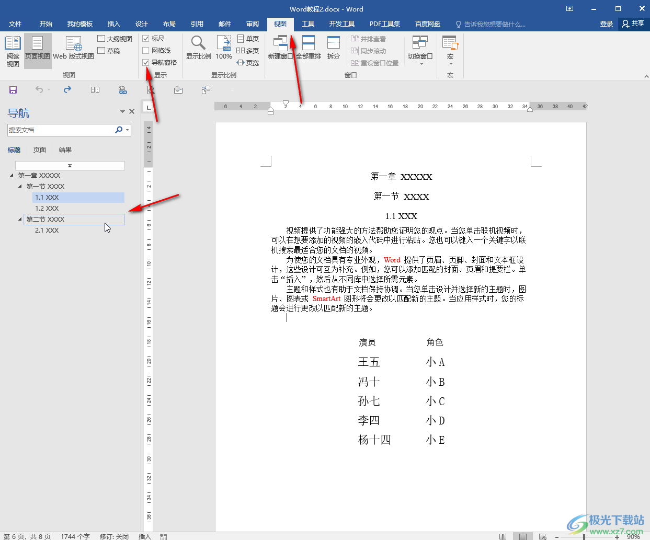Undo the last action
650x540 pixels.
click(x=39, y=90)
